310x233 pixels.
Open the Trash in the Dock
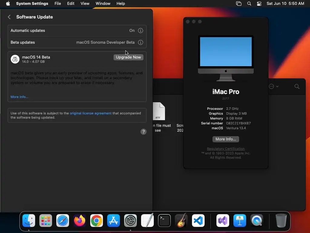tap(281, 221)
